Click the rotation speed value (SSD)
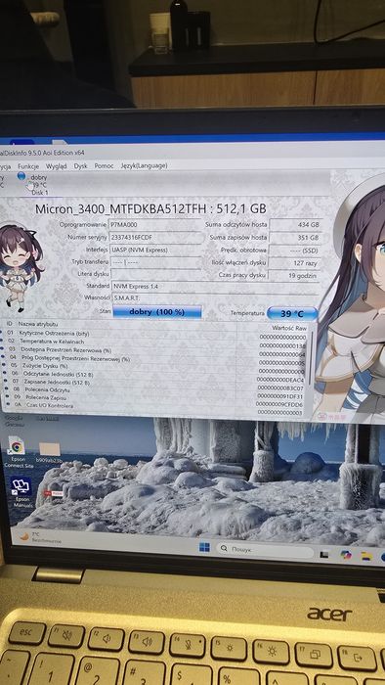Image resolution: width=385 pixels, height=685 pixels. [x=295, y=251]
